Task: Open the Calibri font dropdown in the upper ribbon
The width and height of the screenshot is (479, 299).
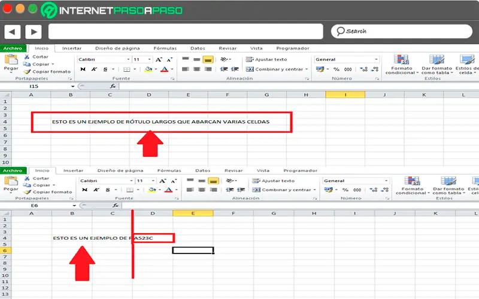Action: pos(128,59)
